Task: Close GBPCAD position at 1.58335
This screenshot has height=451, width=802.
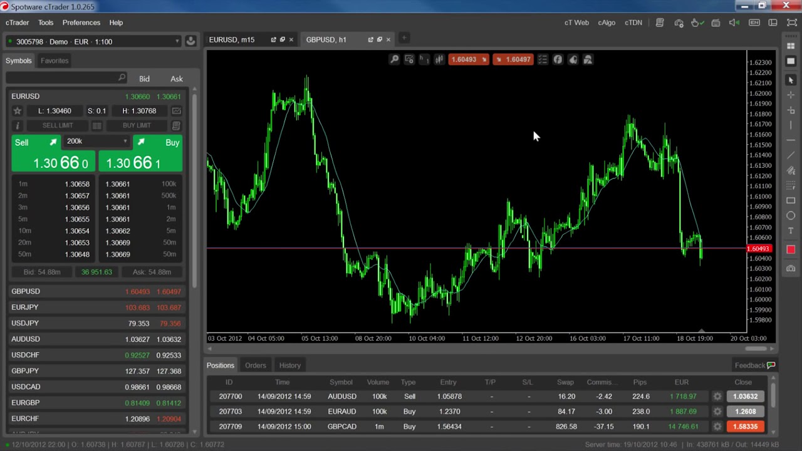Action: pos(746,427)
